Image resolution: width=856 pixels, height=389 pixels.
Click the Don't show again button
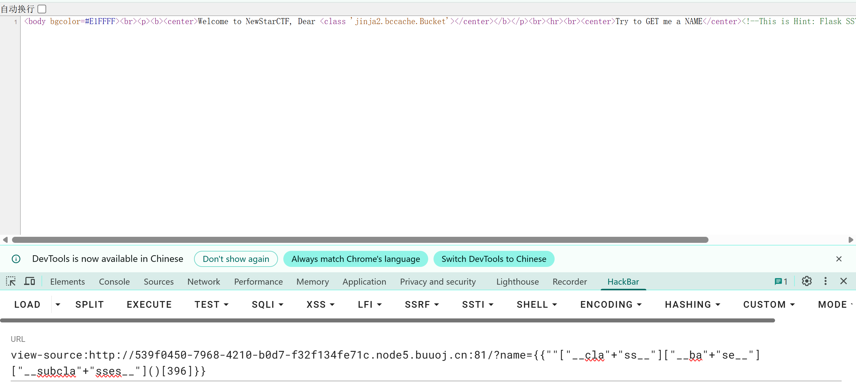235,259
